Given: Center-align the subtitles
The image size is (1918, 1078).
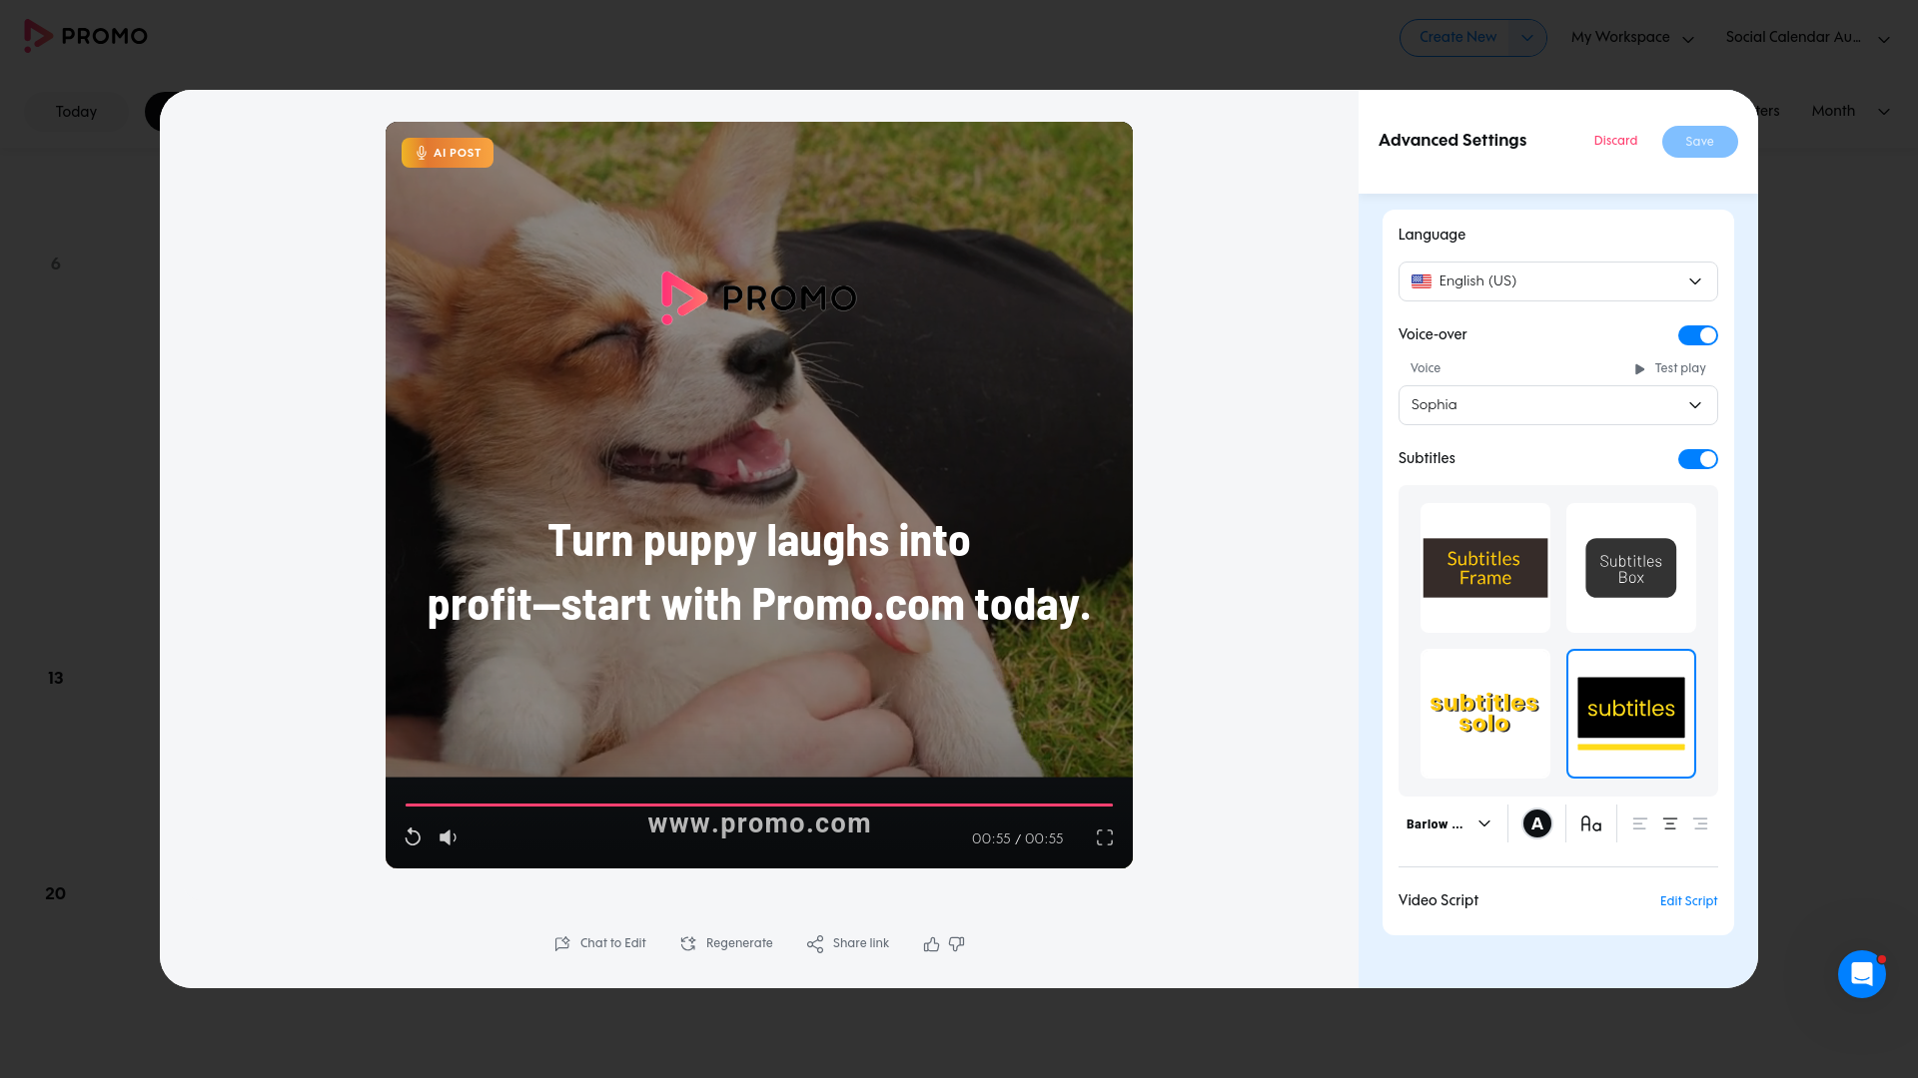Looking at the screenshot, I should click(1670, 823).
